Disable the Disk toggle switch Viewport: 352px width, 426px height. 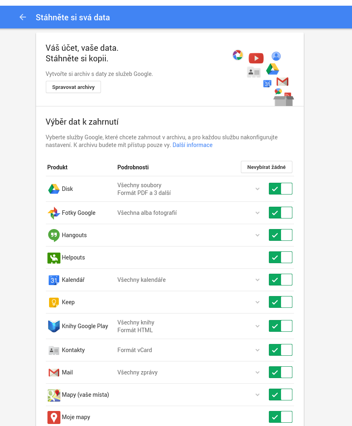(280, 189)
